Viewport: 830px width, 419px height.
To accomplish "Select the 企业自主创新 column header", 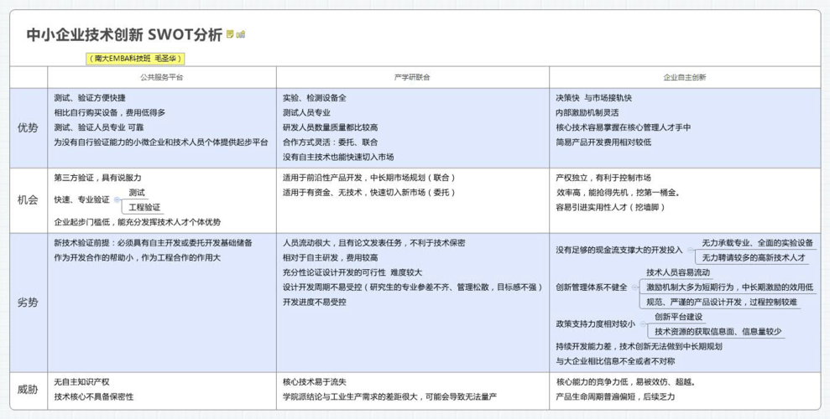I will click(685, 77).
